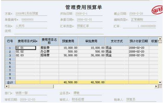Click 预算费用 value 10,000.00 in row 1
164x103 pixels.
[68, 48]
